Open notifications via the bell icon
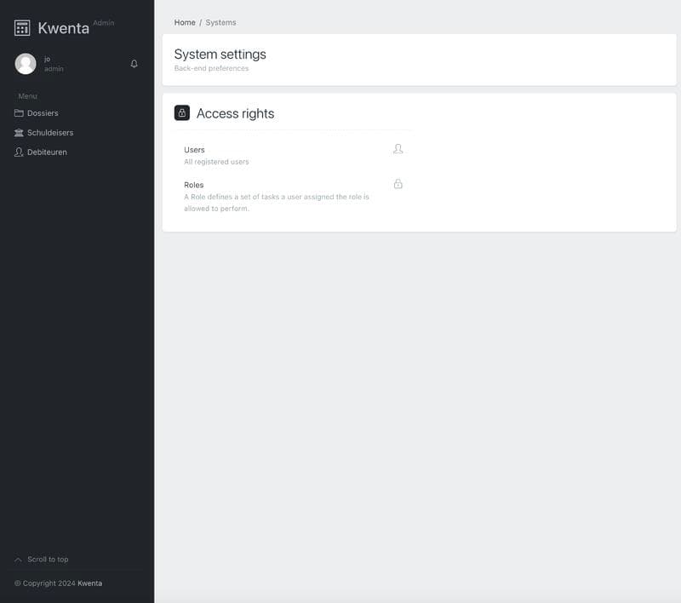The image size is (681, 603). 134,64
